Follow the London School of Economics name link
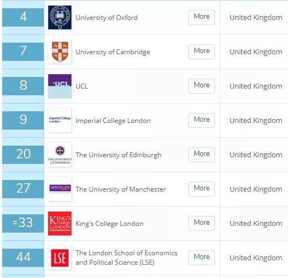 point(126,258)
